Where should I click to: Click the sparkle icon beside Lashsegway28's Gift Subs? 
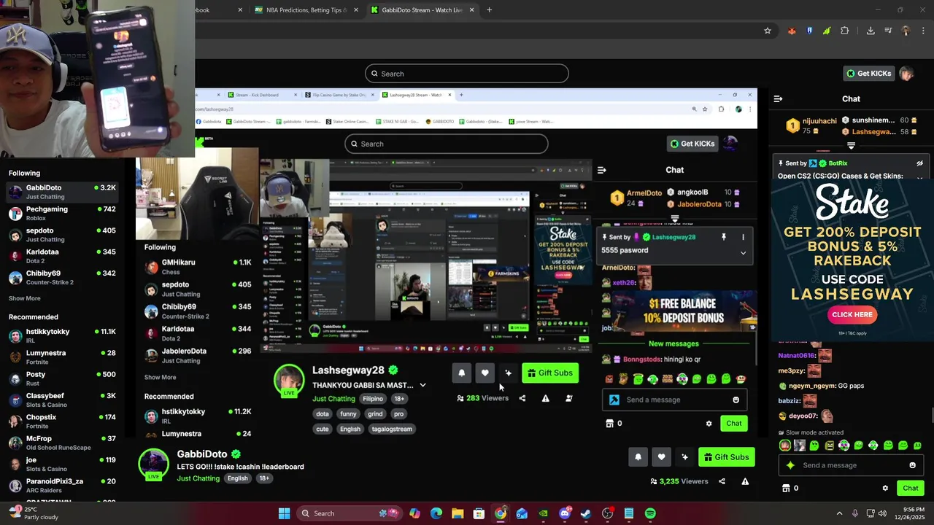click(508, 373)
